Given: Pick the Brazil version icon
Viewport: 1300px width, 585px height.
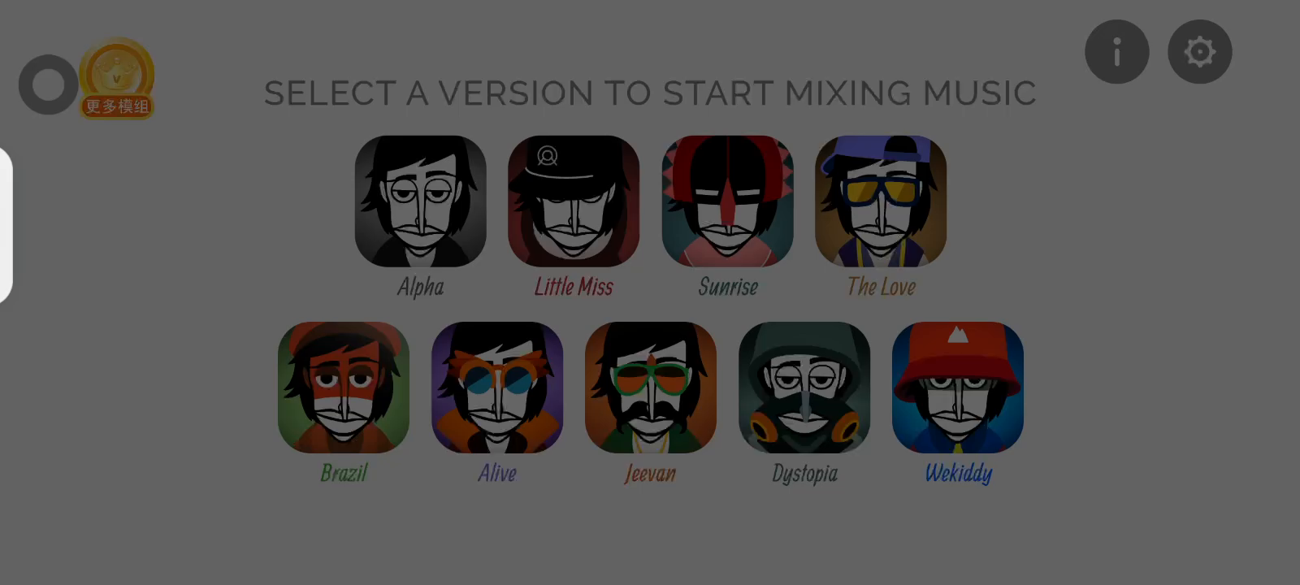Looking at the screenshot, I should tap(344, 388).
